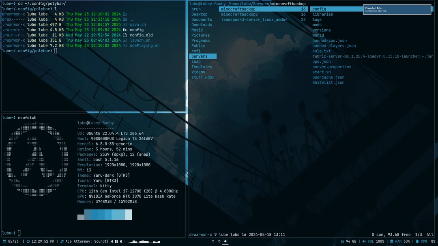Click the skip-to-previous-track icon
The height and width of the screenshot is (246, 438).
[x=111, y=241]
